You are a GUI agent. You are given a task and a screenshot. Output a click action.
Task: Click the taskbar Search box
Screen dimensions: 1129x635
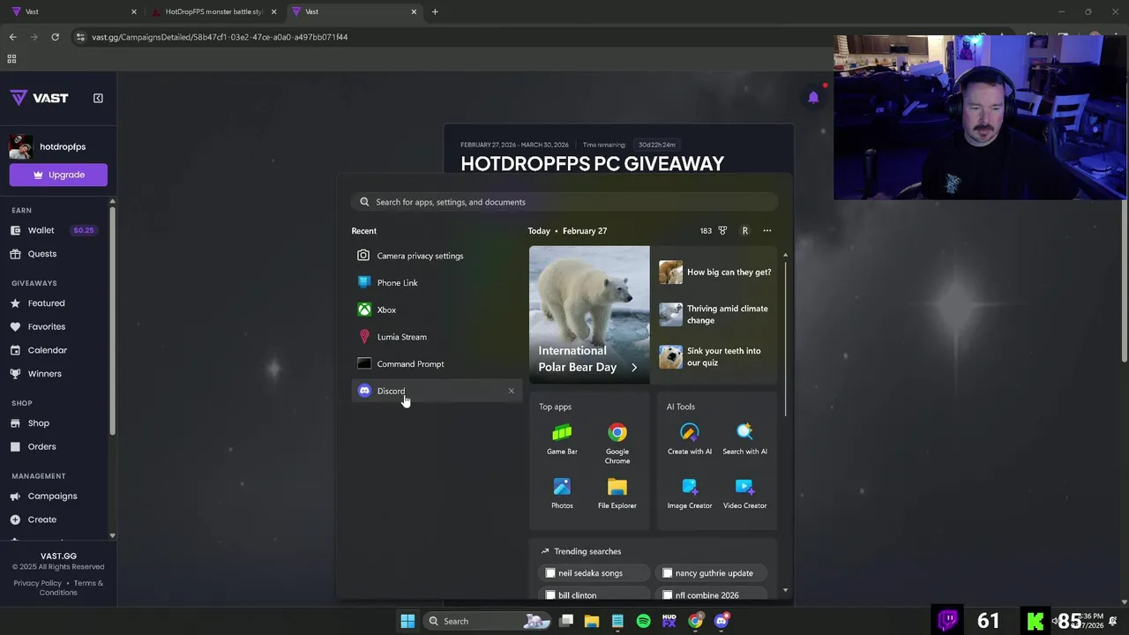click(488, 621)
